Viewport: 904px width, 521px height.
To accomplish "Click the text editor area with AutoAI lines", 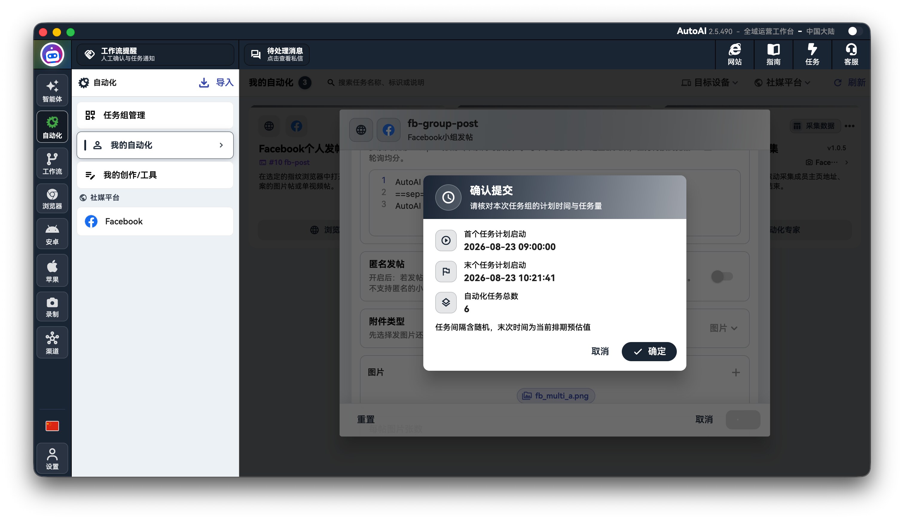I will coord(554,203).
